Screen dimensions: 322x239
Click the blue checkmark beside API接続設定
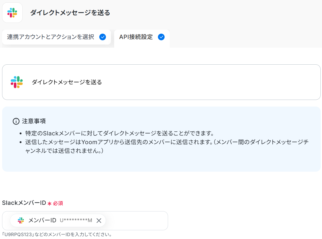(161, 37)
